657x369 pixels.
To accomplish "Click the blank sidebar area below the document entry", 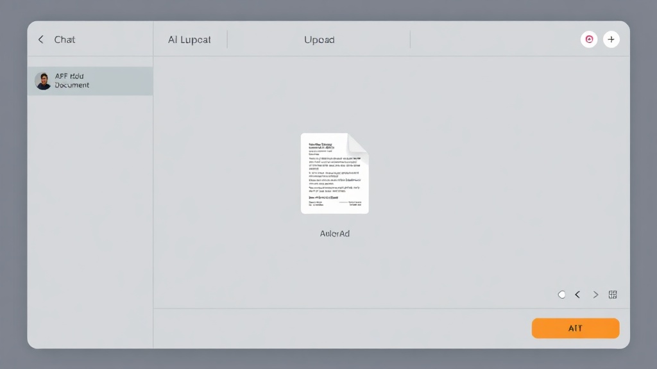I will [x=90, y=222].
